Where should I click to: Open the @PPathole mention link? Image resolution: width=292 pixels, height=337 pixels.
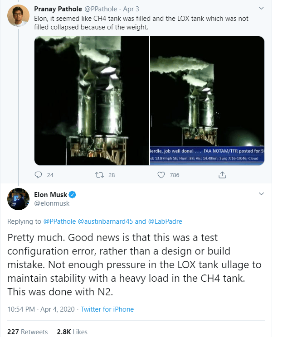tap(60, 221)
